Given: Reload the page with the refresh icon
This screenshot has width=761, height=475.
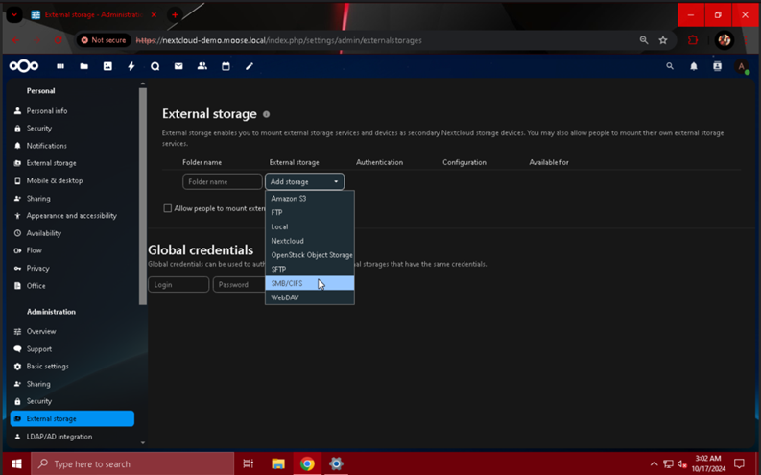Looking at the screenshot, I should pos(58,40).
